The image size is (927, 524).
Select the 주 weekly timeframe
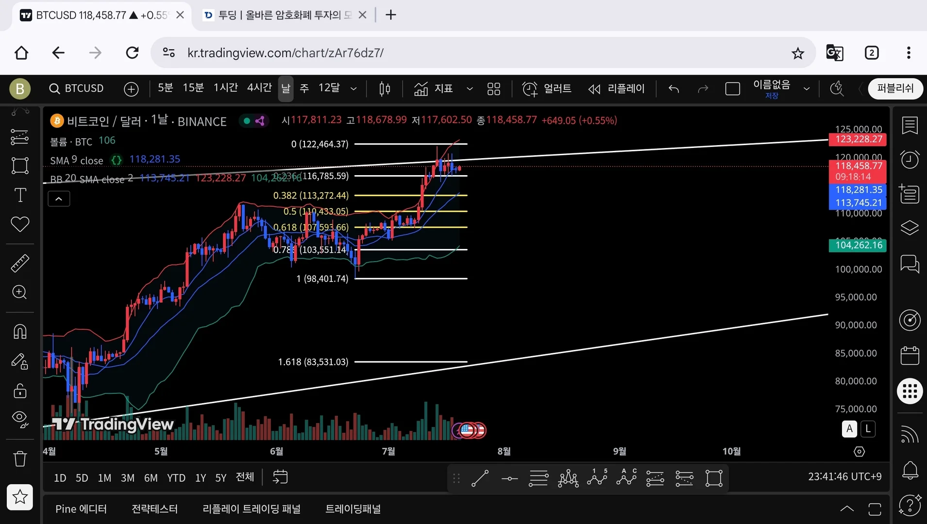304,88
